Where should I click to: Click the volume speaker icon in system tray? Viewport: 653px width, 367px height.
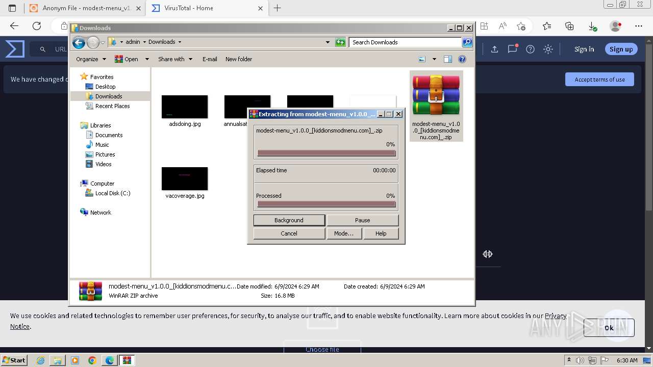(x=580, y=360)
